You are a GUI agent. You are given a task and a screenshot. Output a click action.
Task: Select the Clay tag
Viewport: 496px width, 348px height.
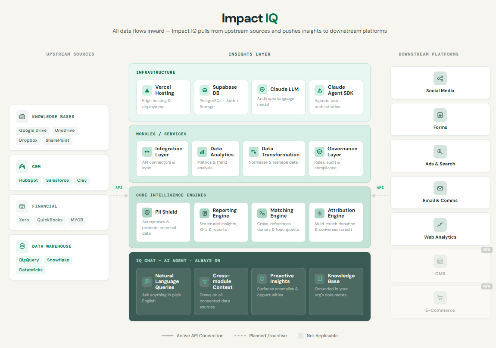[82, 180]
